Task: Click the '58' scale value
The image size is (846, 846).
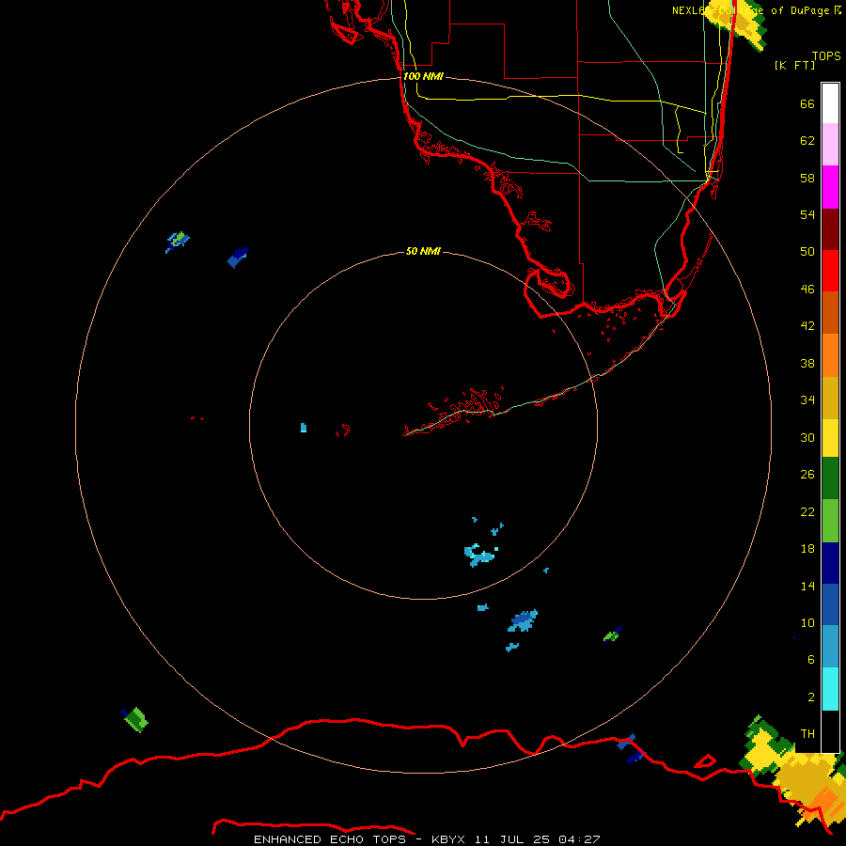Action: point(807,178)
